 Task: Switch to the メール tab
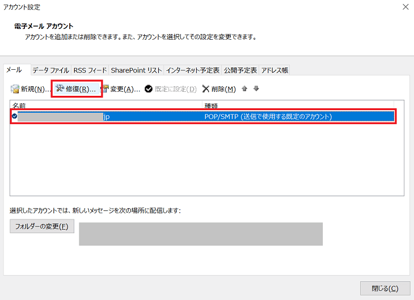click(x=14, y=70)
